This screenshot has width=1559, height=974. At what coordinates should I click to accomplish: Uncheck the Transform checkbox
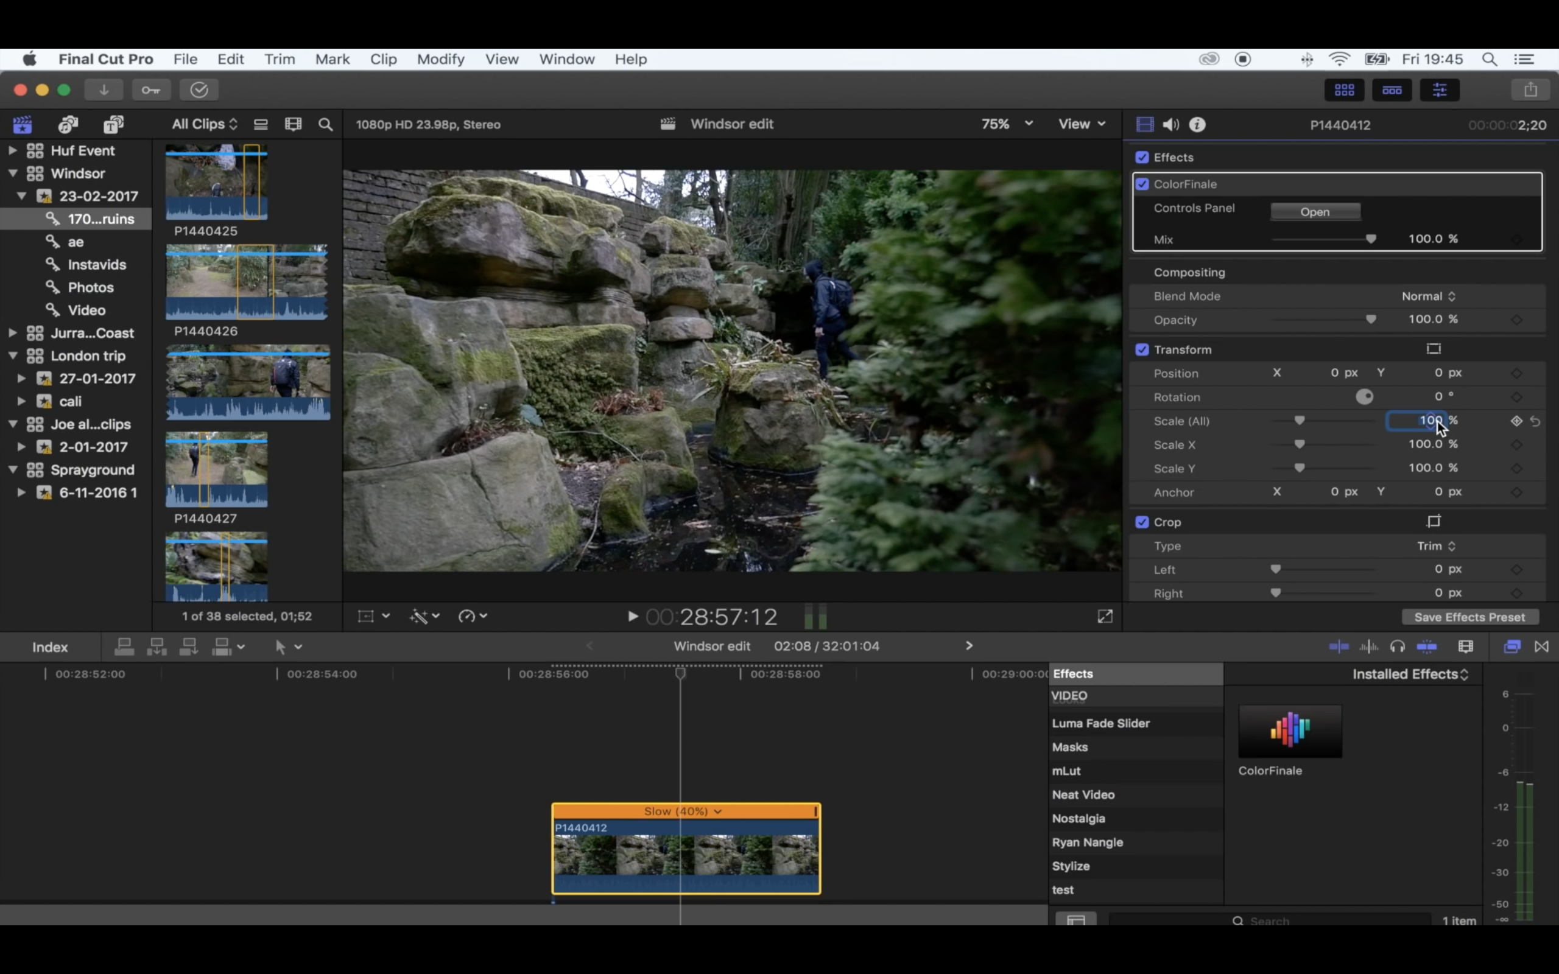click(x=1142, y=350)
